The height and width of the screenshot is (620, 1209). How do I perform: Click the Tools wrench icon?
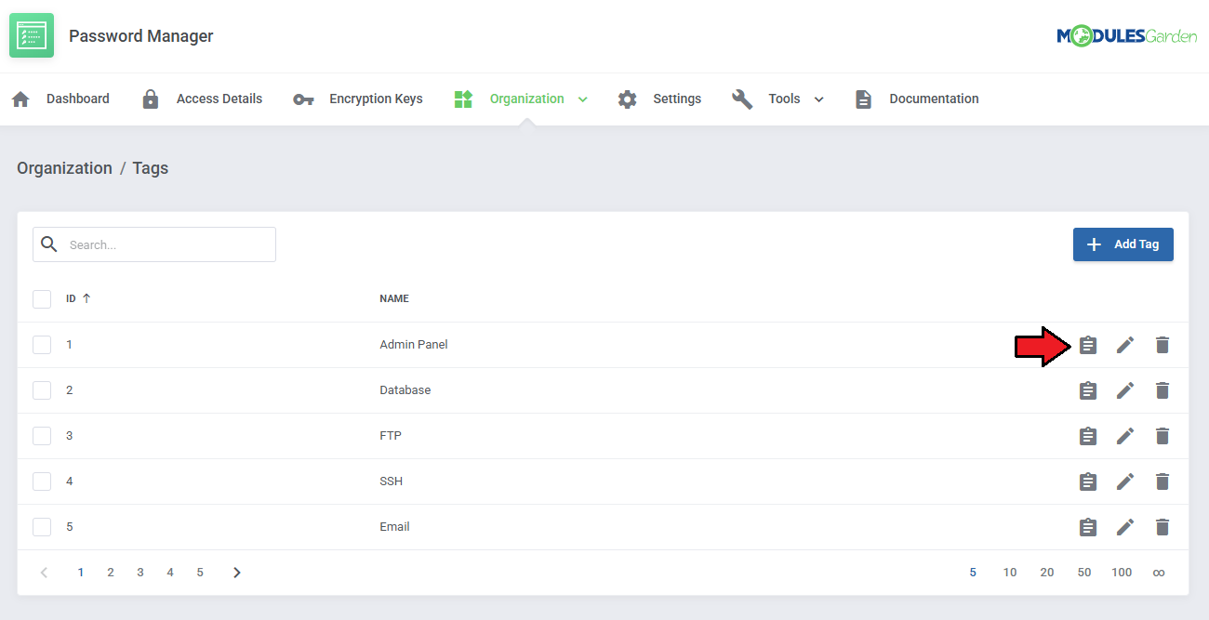[742, 99]
